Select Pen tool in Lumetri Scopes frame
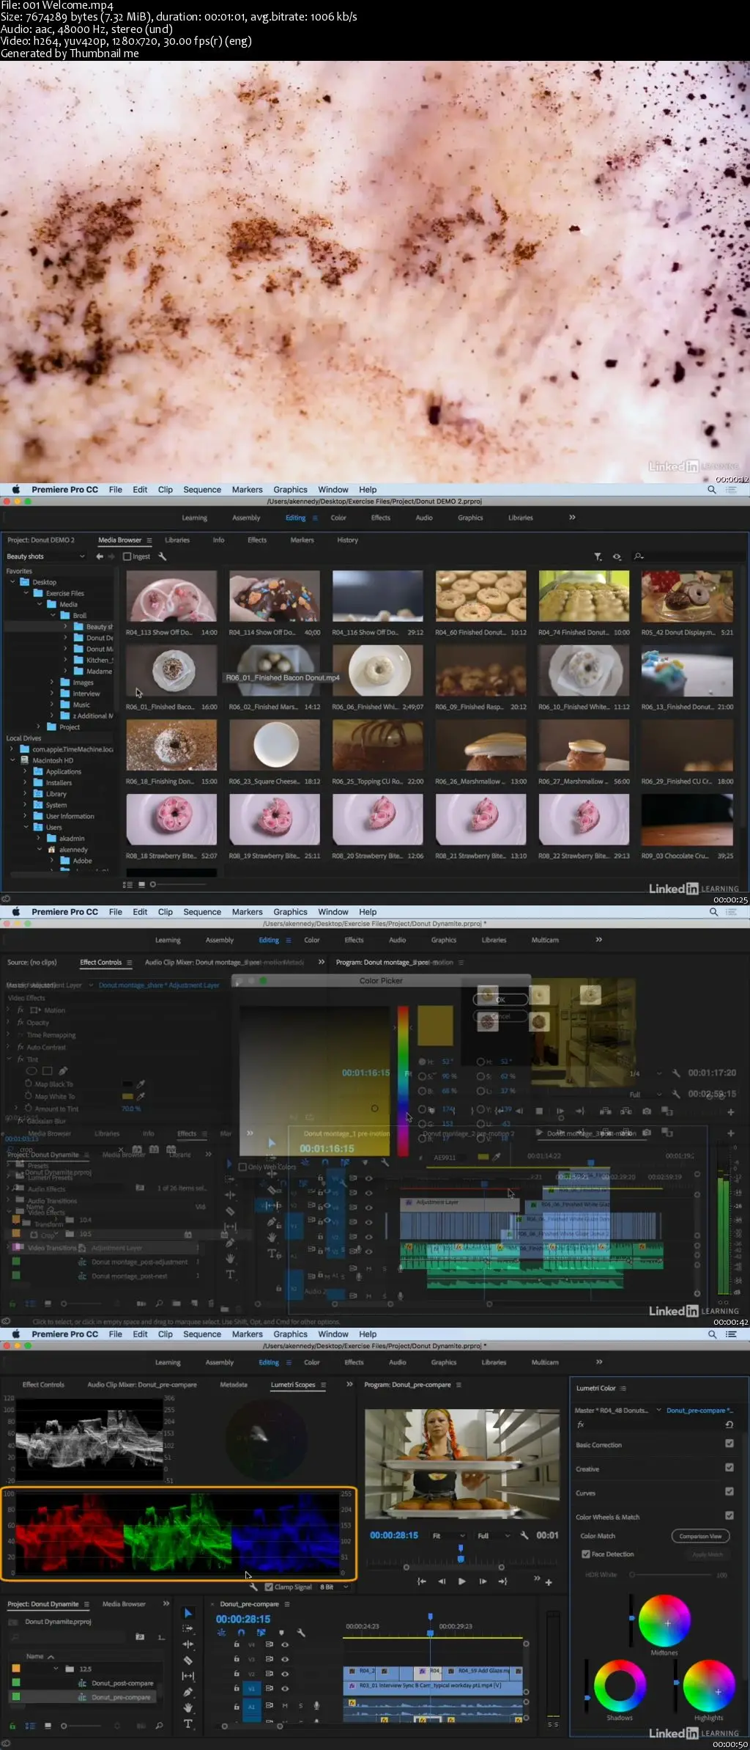This screenshot has width=750, height=1750. [x=188, y=1692]
